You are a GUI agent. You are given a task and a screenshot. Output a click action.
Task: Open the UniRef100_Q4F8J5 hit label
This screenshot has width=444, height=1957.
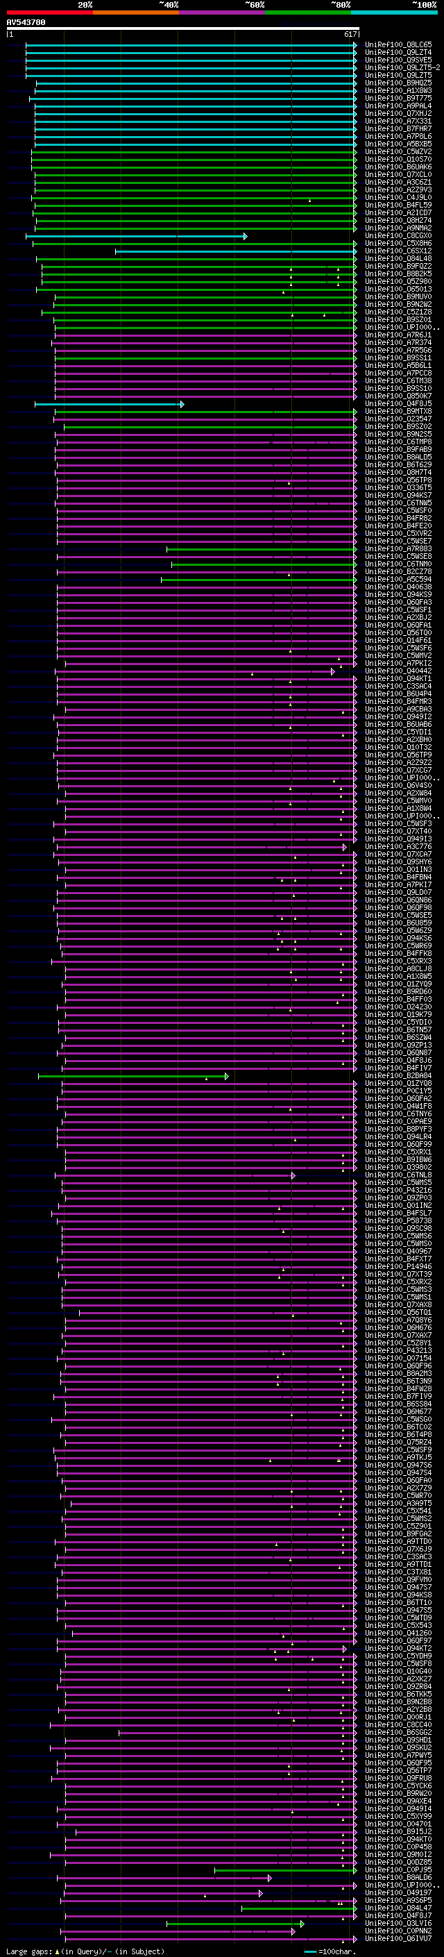[398, 403]
